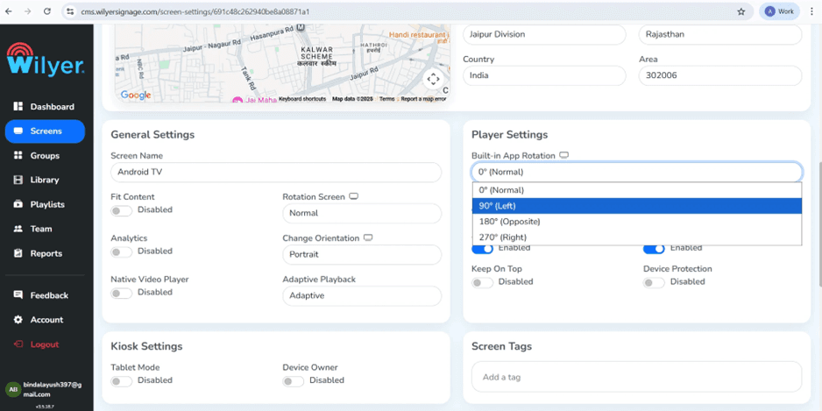This screenshot has height=411, width=822.
Task: Click the Account gear icon
Action: [x=18, y=320]
